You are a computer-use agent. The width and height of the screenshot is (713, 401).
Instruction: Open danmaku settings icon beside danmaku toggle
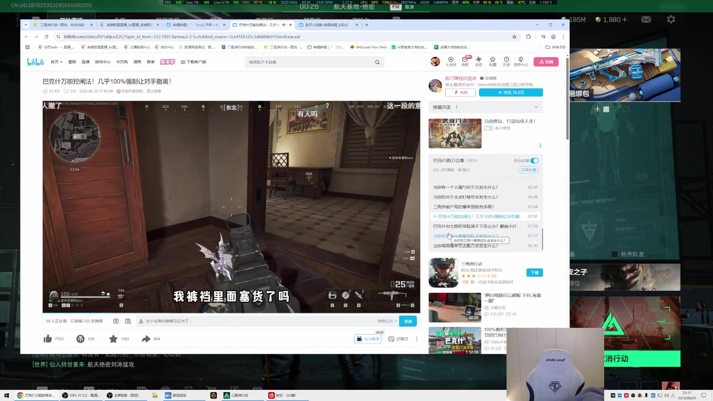[x=128, y=321]
